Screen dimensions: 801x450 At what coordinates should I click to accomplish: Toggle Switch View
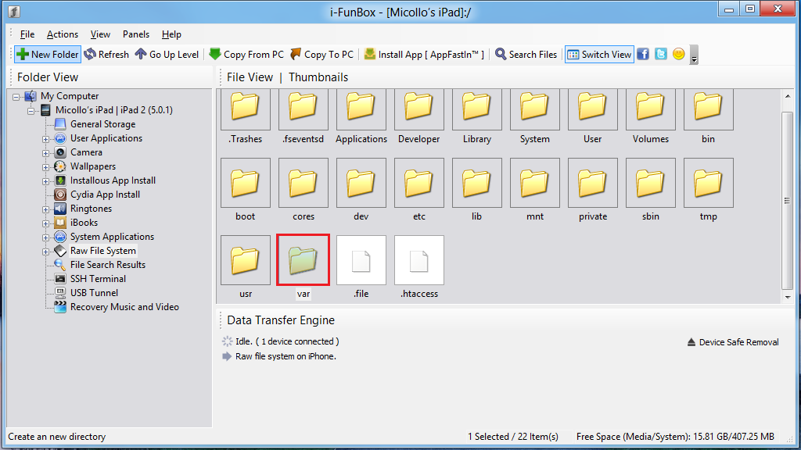599,54
